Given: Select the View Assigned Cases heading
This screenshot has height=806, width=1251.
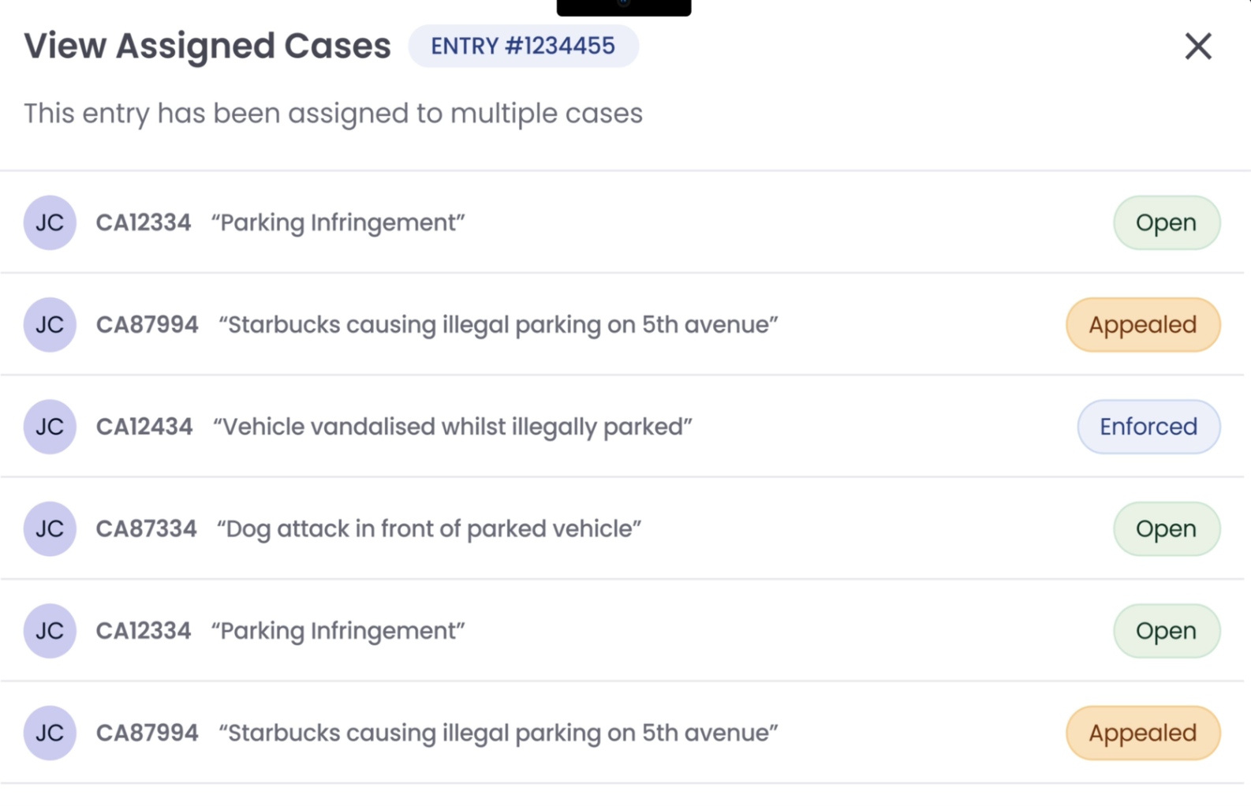Looking at the screenshot, I should click(x=207, y=46).
